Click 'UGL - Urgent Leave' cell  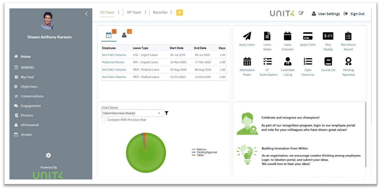point(145,55)
